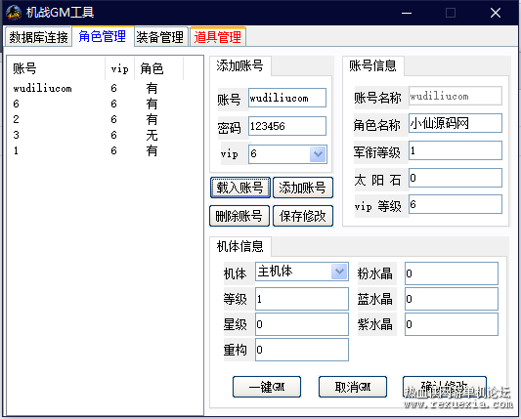This screenshot has width=521, height=419.
Task: Focus the 太阳石 input field
Action: tap(456, 178)
